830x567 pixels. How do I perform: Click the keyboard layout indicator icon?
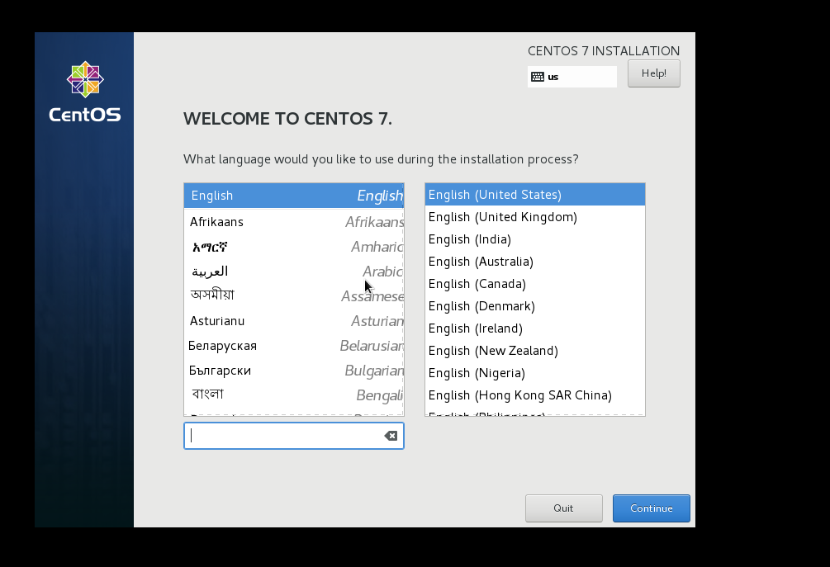coord(538,76)
